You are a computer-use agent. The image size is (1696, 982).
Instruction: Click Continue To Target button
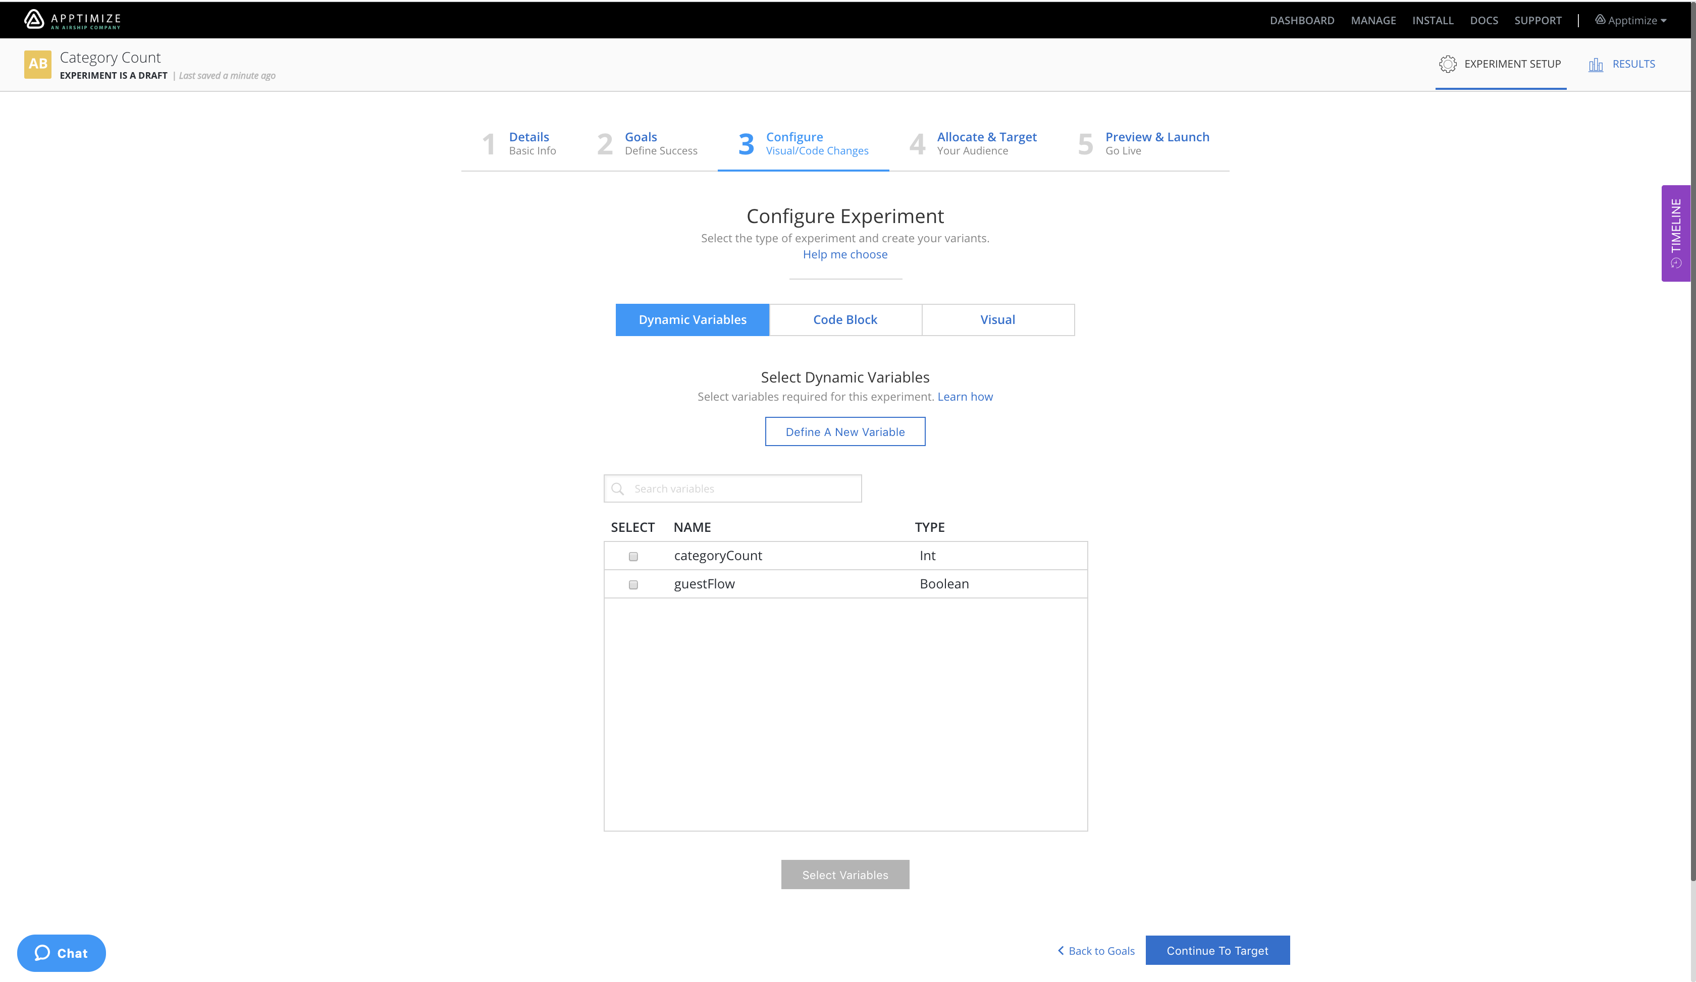point(1217,950)
